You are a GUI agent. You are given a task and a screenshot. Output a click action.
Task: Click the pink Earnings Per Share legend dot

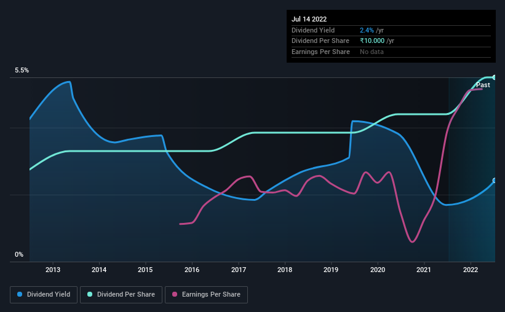[x=175, y=294]
